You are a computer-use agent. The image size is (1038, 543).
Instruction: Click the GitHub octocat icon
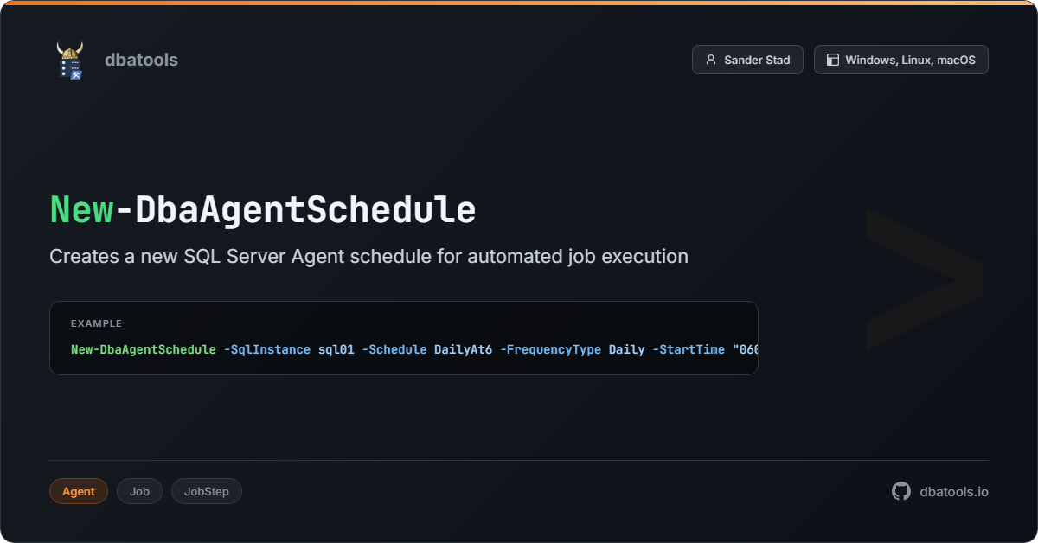coord(901,491)
